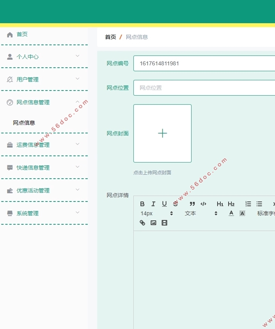275x329 pixels.
Task: Create a bulleted list
Action: 259,204
